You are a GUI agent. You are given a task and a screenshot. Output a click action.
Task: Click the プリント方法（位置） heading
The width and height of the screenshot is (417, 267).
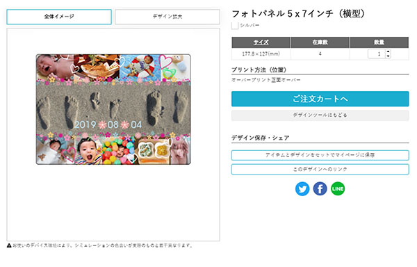pos(259,70)
